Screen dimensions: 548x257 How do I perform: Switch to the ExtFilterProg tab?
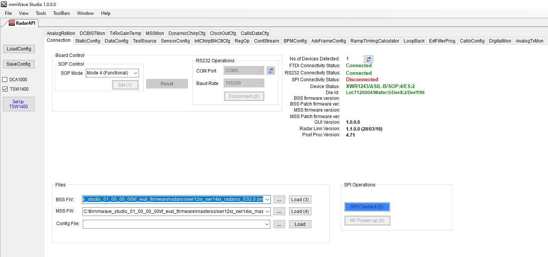click(442, 41)
